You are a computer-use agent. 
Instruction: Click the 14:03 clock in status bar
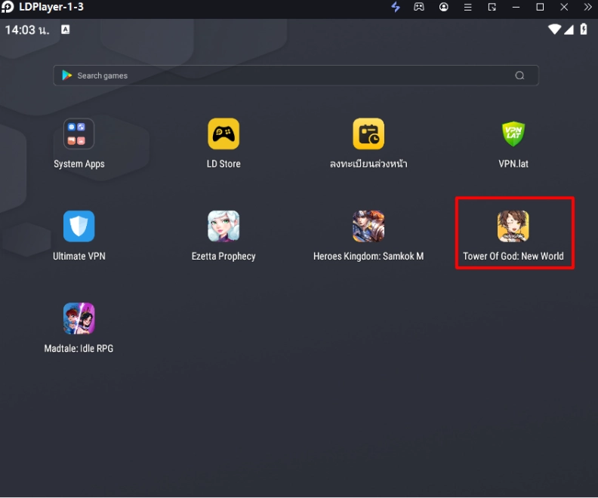(27, 29)
